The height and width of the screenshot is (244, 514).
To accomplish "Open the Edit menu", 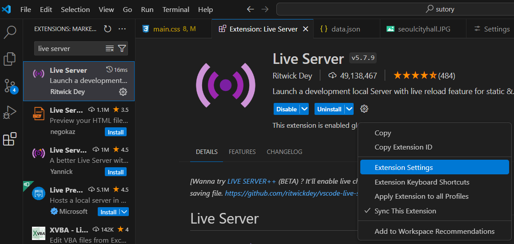I will coord(46,9).
